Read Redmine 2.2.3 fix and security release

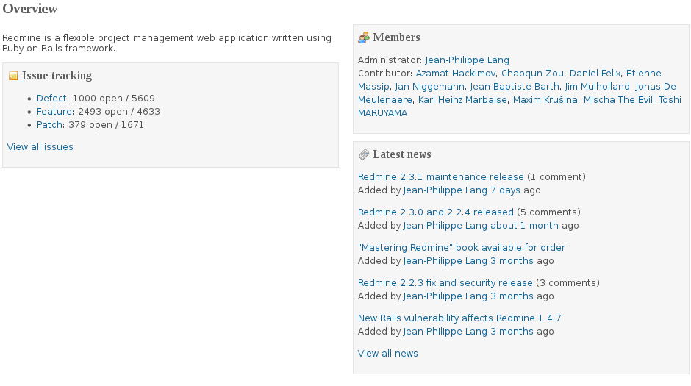pyautogui.click(x=445, y=283)
